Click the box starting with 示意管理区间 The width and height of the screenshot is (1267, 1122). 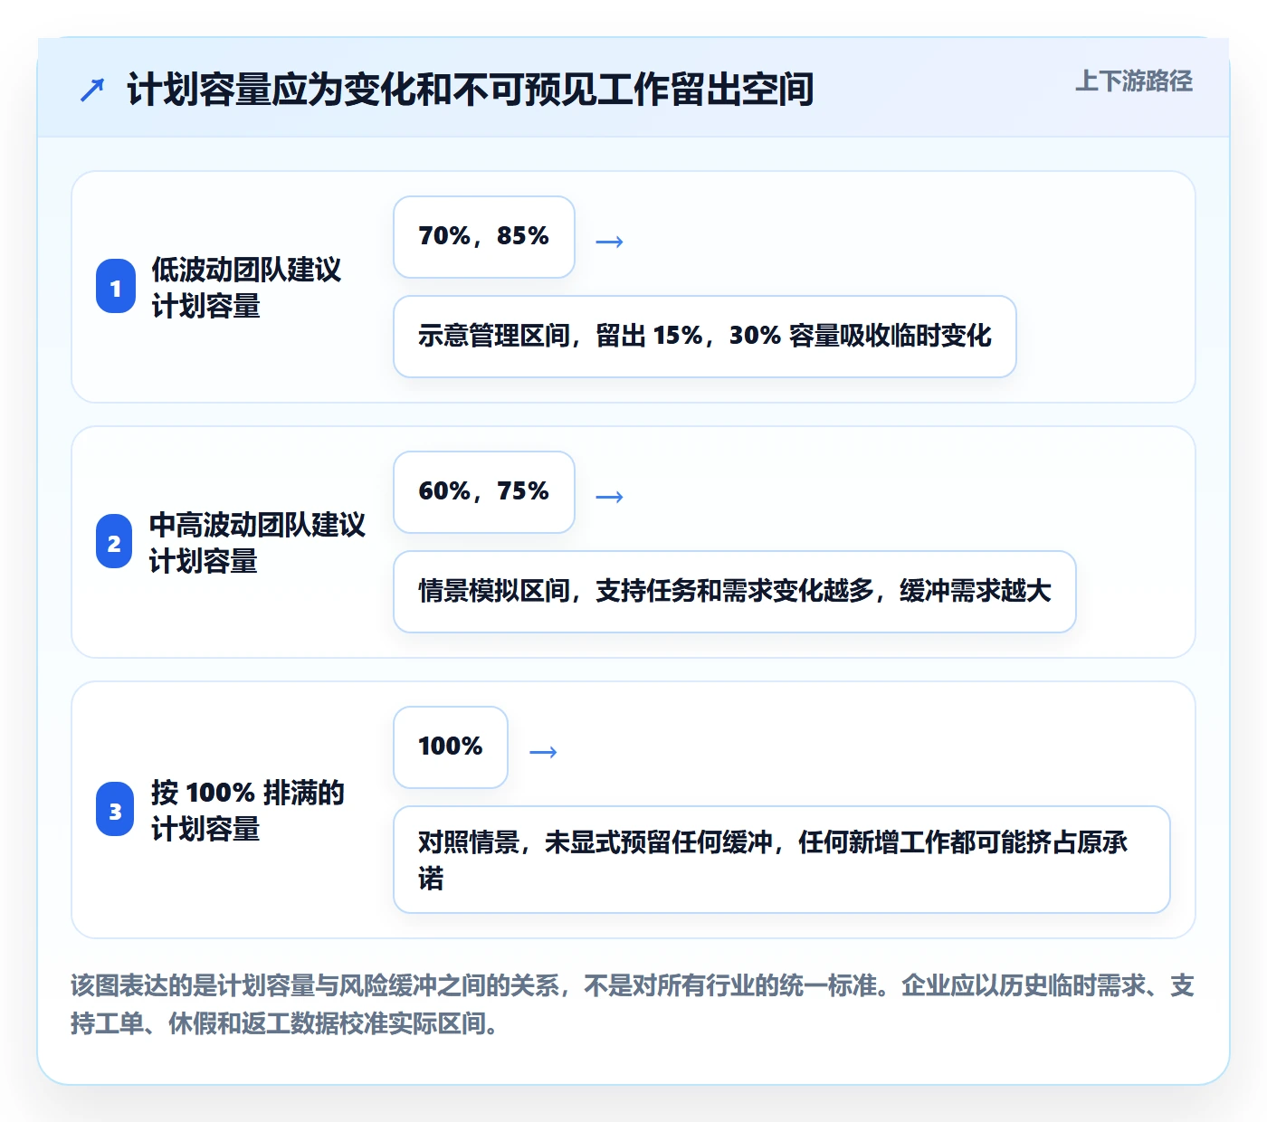point(705,337)
